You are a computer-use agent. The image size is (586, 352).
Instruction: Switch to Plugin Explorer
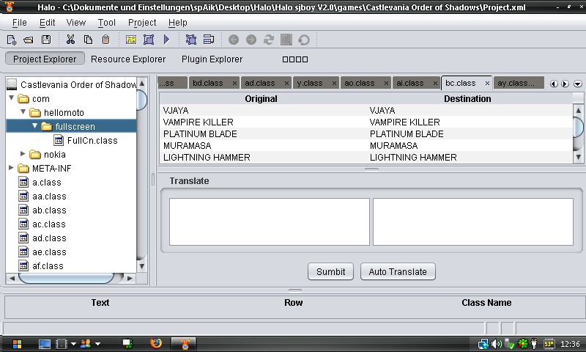[212, 59]
